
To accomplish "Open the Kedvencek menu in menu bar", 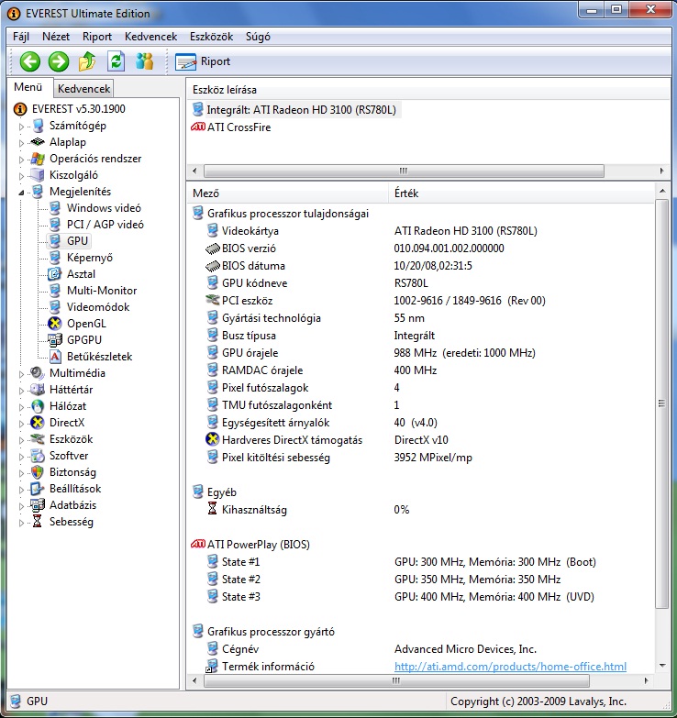I will (150, 37).
